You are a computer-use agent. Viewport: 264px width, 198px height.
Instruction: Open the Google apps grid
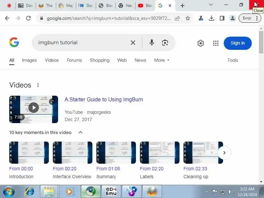click(x=216, y=43)
